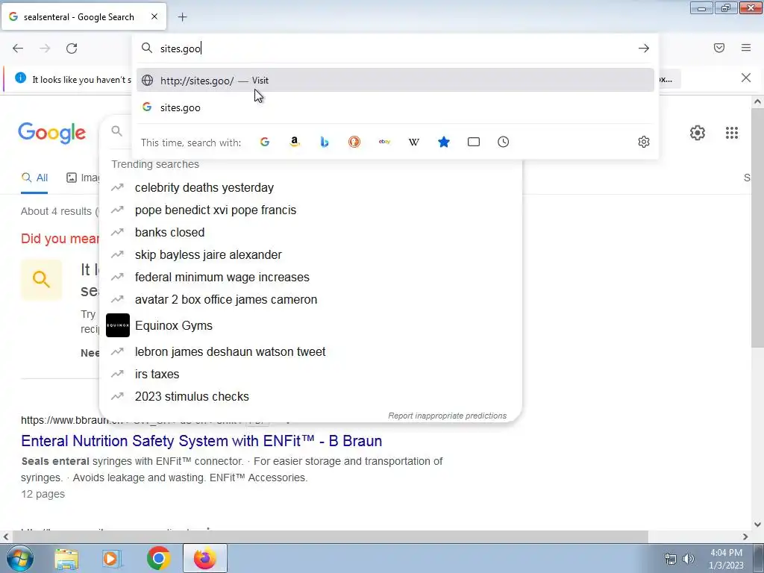Viewport: 764px width, 573px height.
Task: Click Report inappropriate predictions link
Action: 448,416
